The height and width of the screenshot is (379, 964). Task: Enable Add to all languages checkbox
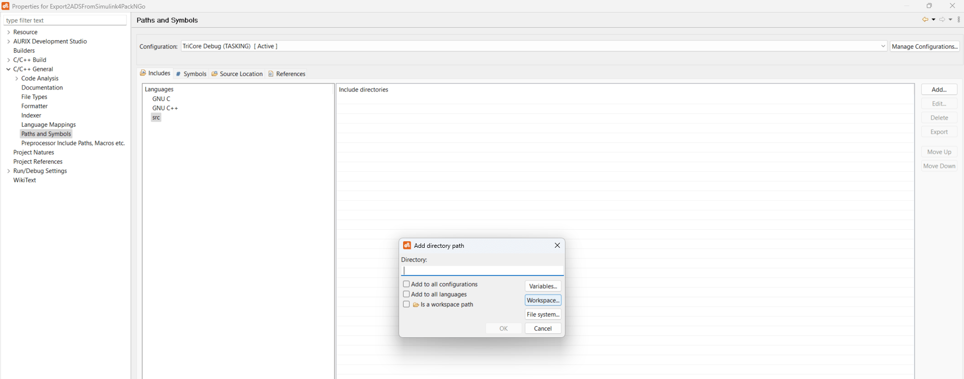[x=406, y=294]
